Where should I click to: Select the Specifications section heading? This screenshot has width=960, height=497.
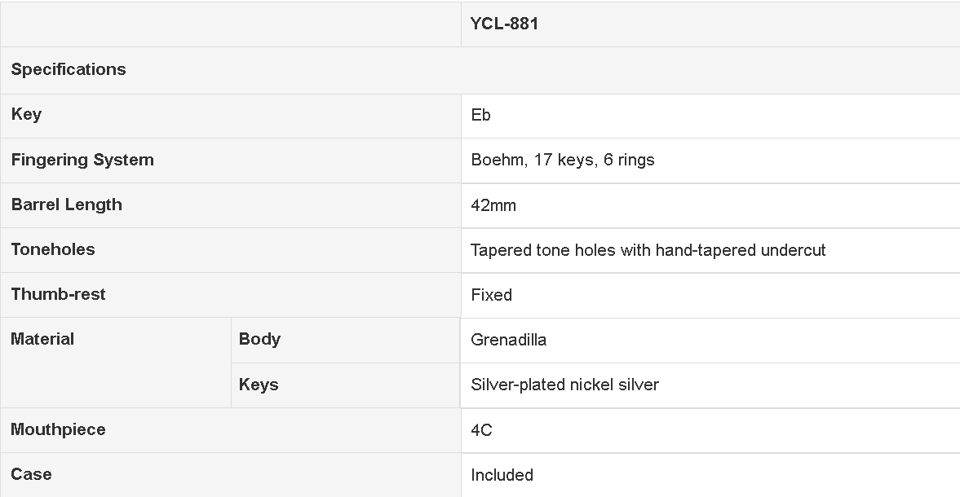69,69
